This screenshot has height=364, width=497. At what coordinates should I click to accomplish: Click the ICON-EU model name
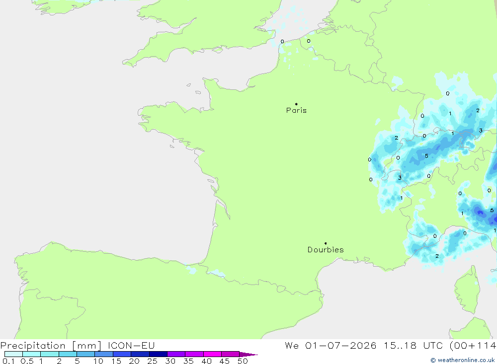131,346
